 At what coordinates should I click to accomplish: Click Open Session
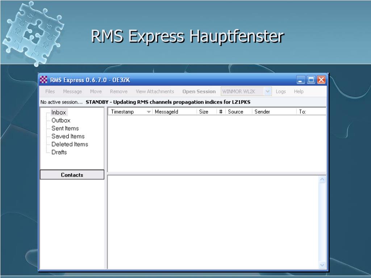coord(199,92)
